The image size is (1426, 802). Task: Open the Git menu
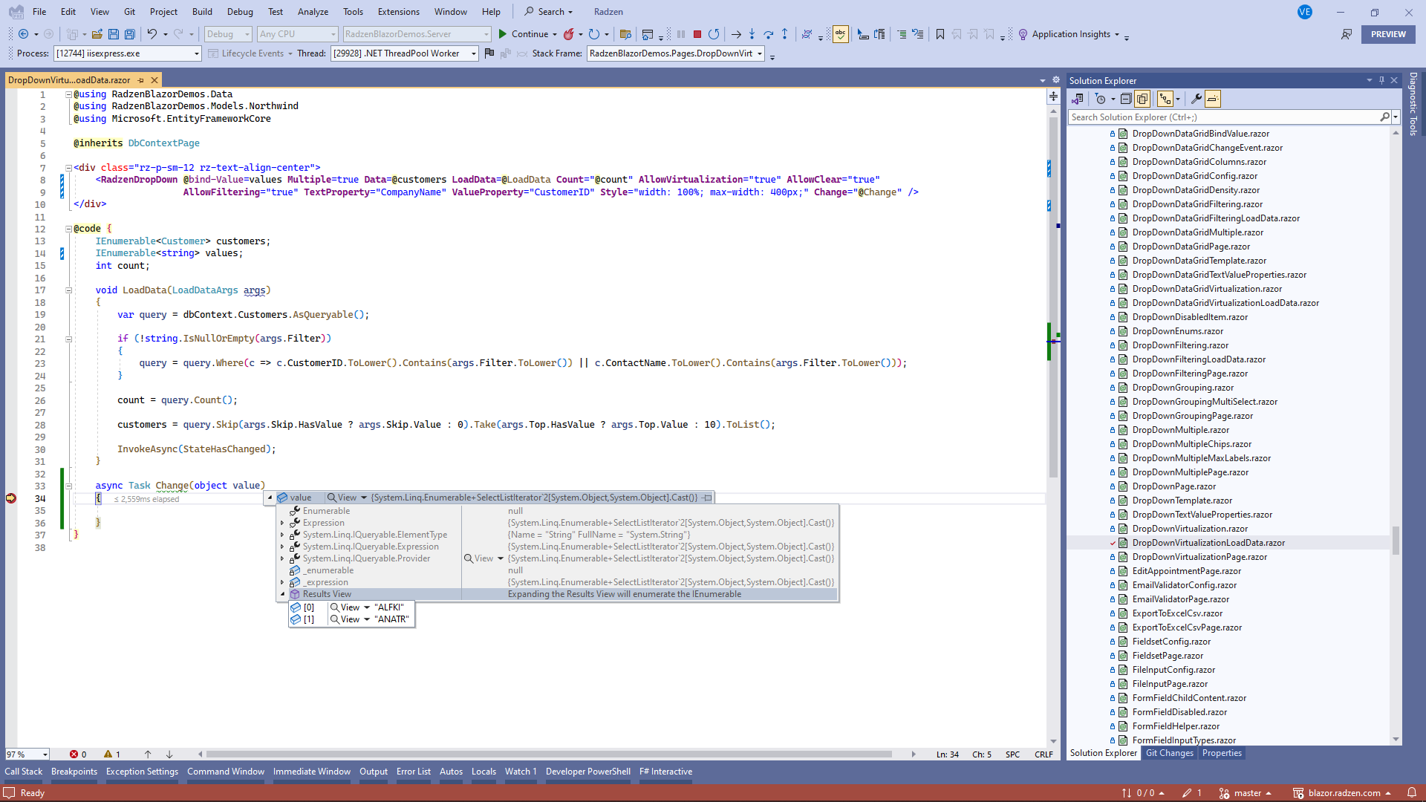129,11
